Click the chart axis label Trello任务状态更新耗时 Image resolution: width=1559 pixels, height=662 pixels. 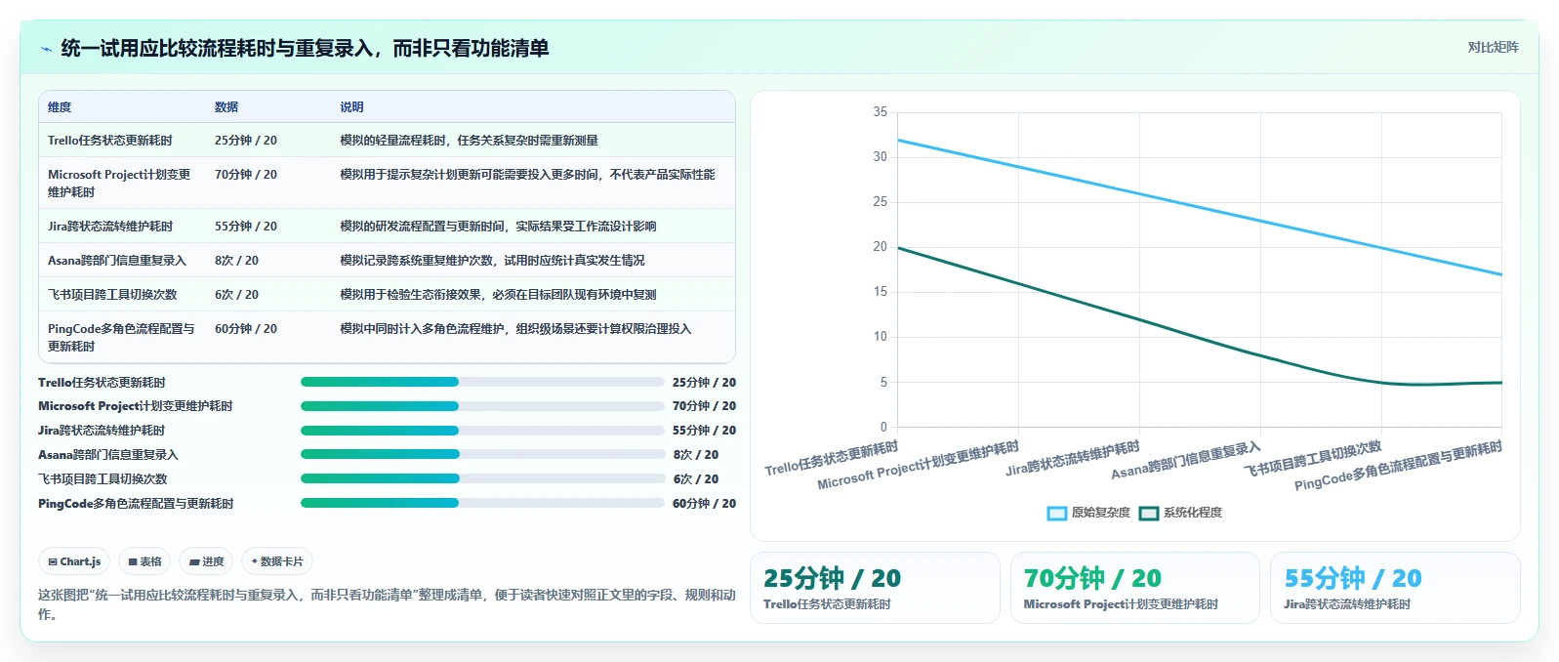(x=831, y=459)
